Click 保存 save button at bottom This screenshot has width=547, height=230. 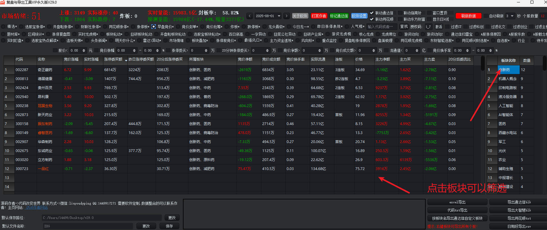click(169, 226)
